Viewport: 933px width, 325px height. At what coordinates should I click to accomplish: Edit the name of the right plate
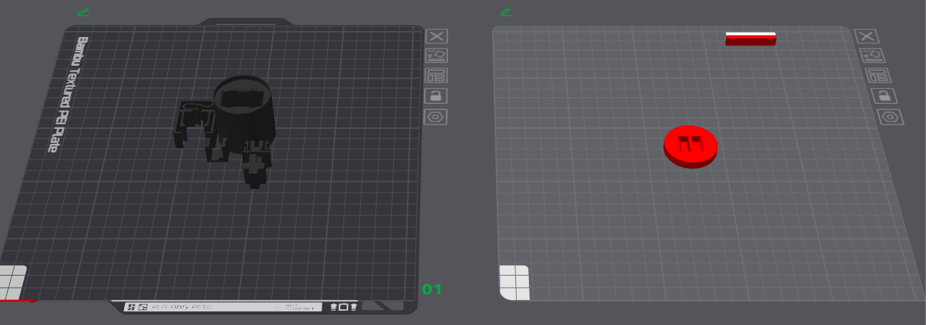pyautogui.click(x=506, y=12)
